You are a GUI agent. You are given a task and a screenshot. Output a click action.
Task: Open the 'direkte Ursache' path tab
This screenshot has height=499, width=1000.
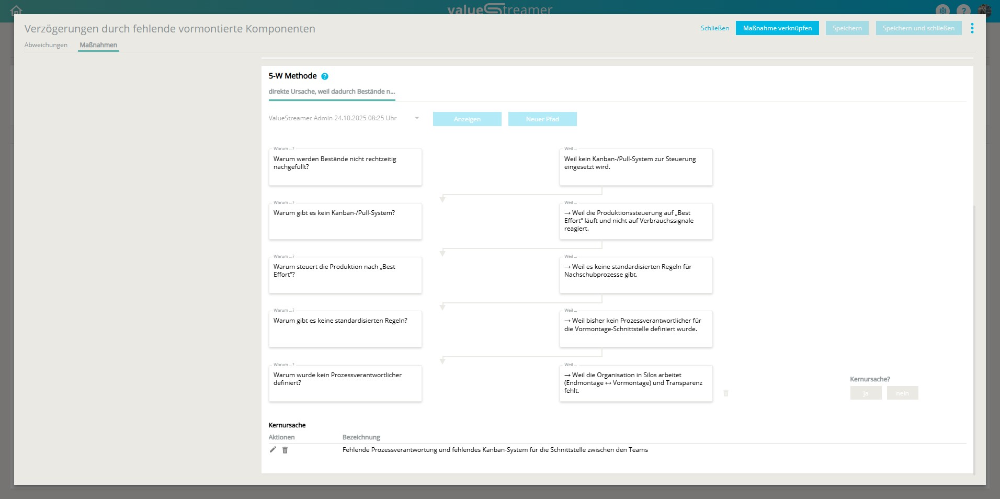coord(332,92)
